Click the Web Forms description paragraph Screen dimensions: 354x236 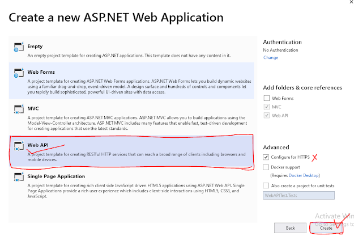pos(139,87)
